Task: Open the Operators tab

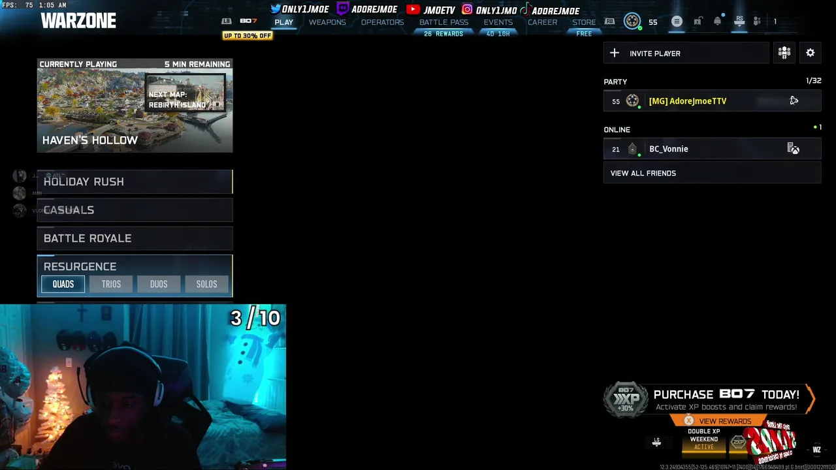Action: pyautogui.click(x=382, y=22)
